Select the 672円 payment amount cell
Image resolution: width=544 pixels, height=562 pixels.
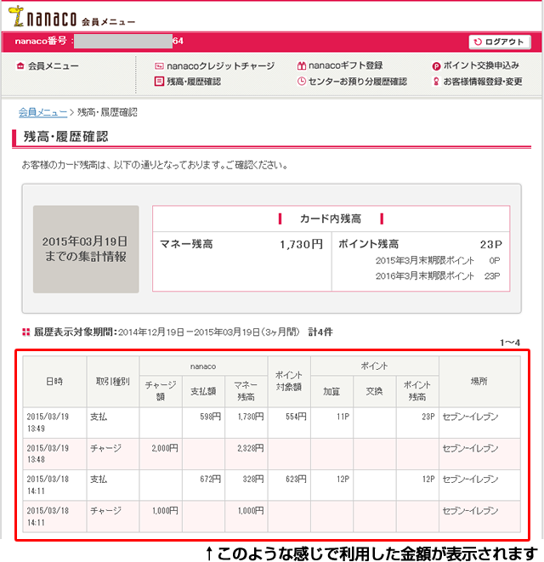(203, 485)
